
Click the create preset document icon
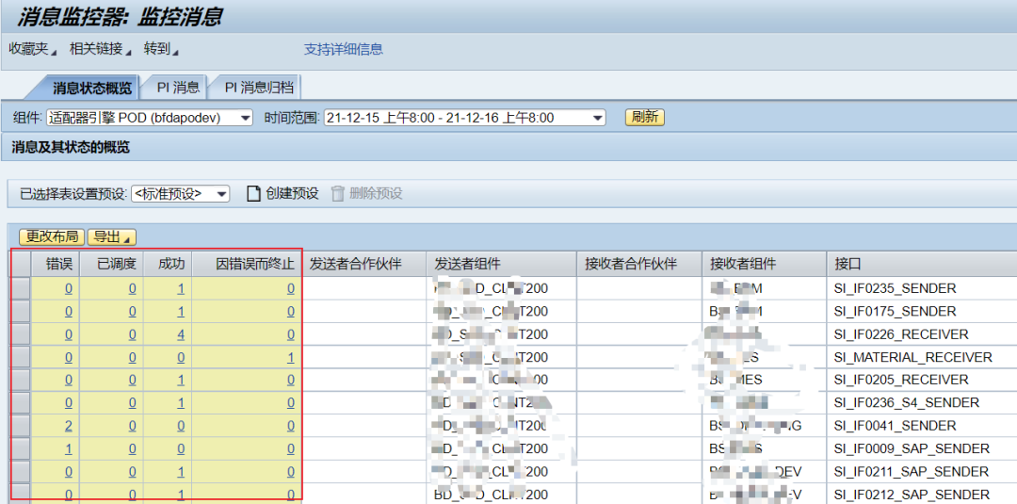pos(254,193)
